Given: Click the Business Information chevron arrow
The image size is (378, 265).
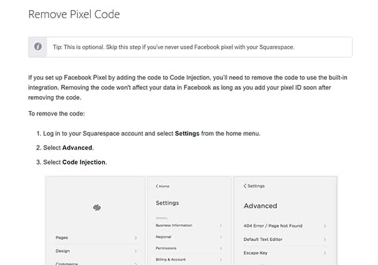Looking at the screenshot, I should [220, 225].
